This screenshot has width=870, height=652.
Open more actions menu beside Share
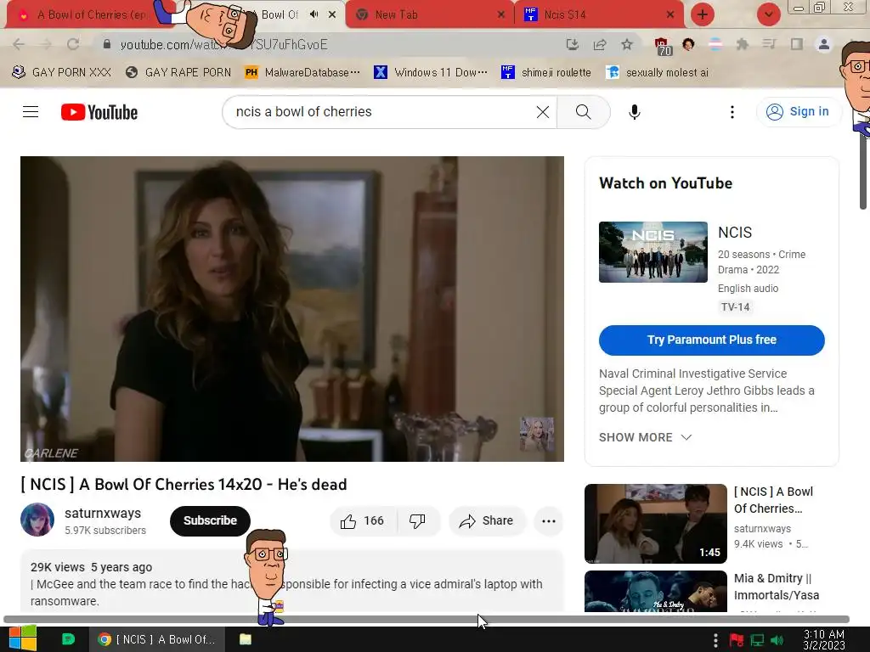pyautogui.click(x=549, y=520)
